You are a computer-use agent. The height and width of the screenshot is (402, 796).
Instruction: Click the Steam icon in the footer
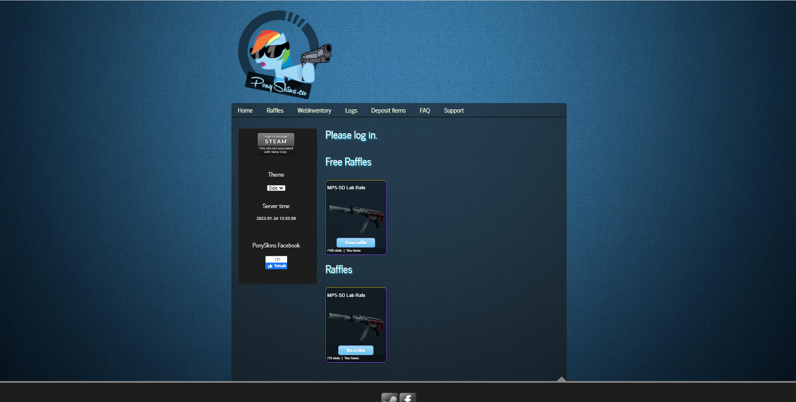point(389,397)
